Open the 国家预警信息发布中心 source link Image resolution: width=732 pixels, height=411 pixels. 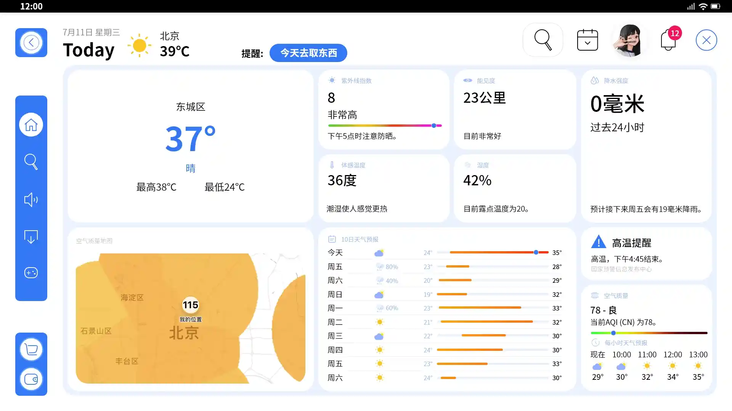coord(621,269)
